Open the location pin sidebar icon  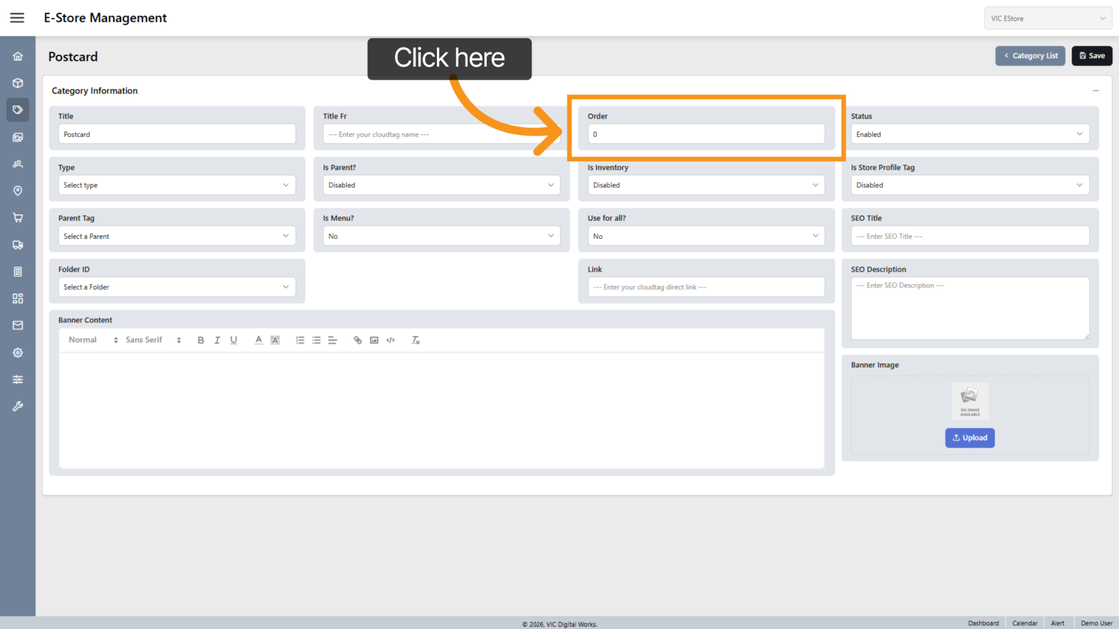pyautogui.click(x=18, y=191)
